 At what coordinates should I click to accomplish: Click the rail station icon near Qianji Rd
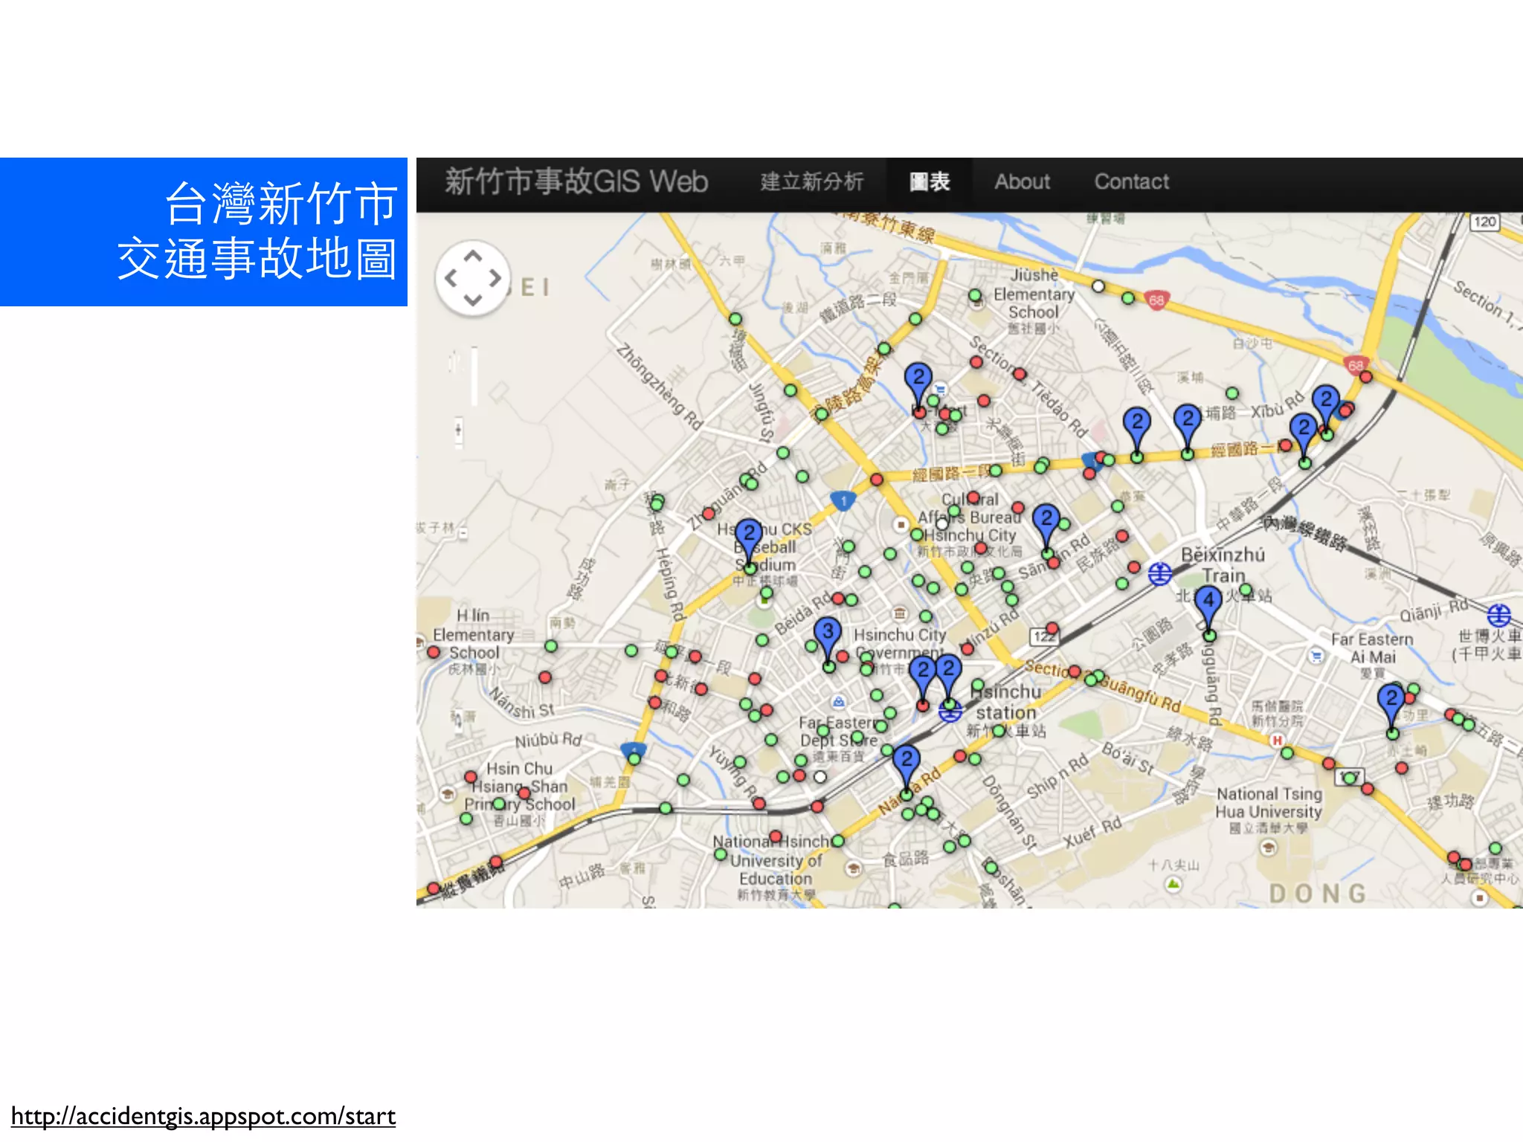tap(1498, 616)
